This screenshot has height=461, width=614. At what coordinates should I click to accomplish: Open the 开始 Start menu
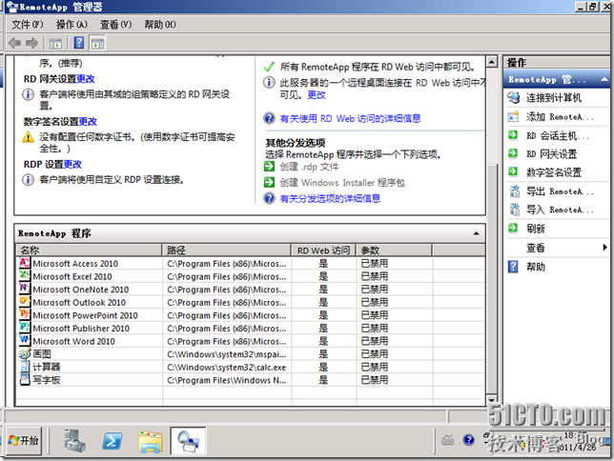coord(24,441)
